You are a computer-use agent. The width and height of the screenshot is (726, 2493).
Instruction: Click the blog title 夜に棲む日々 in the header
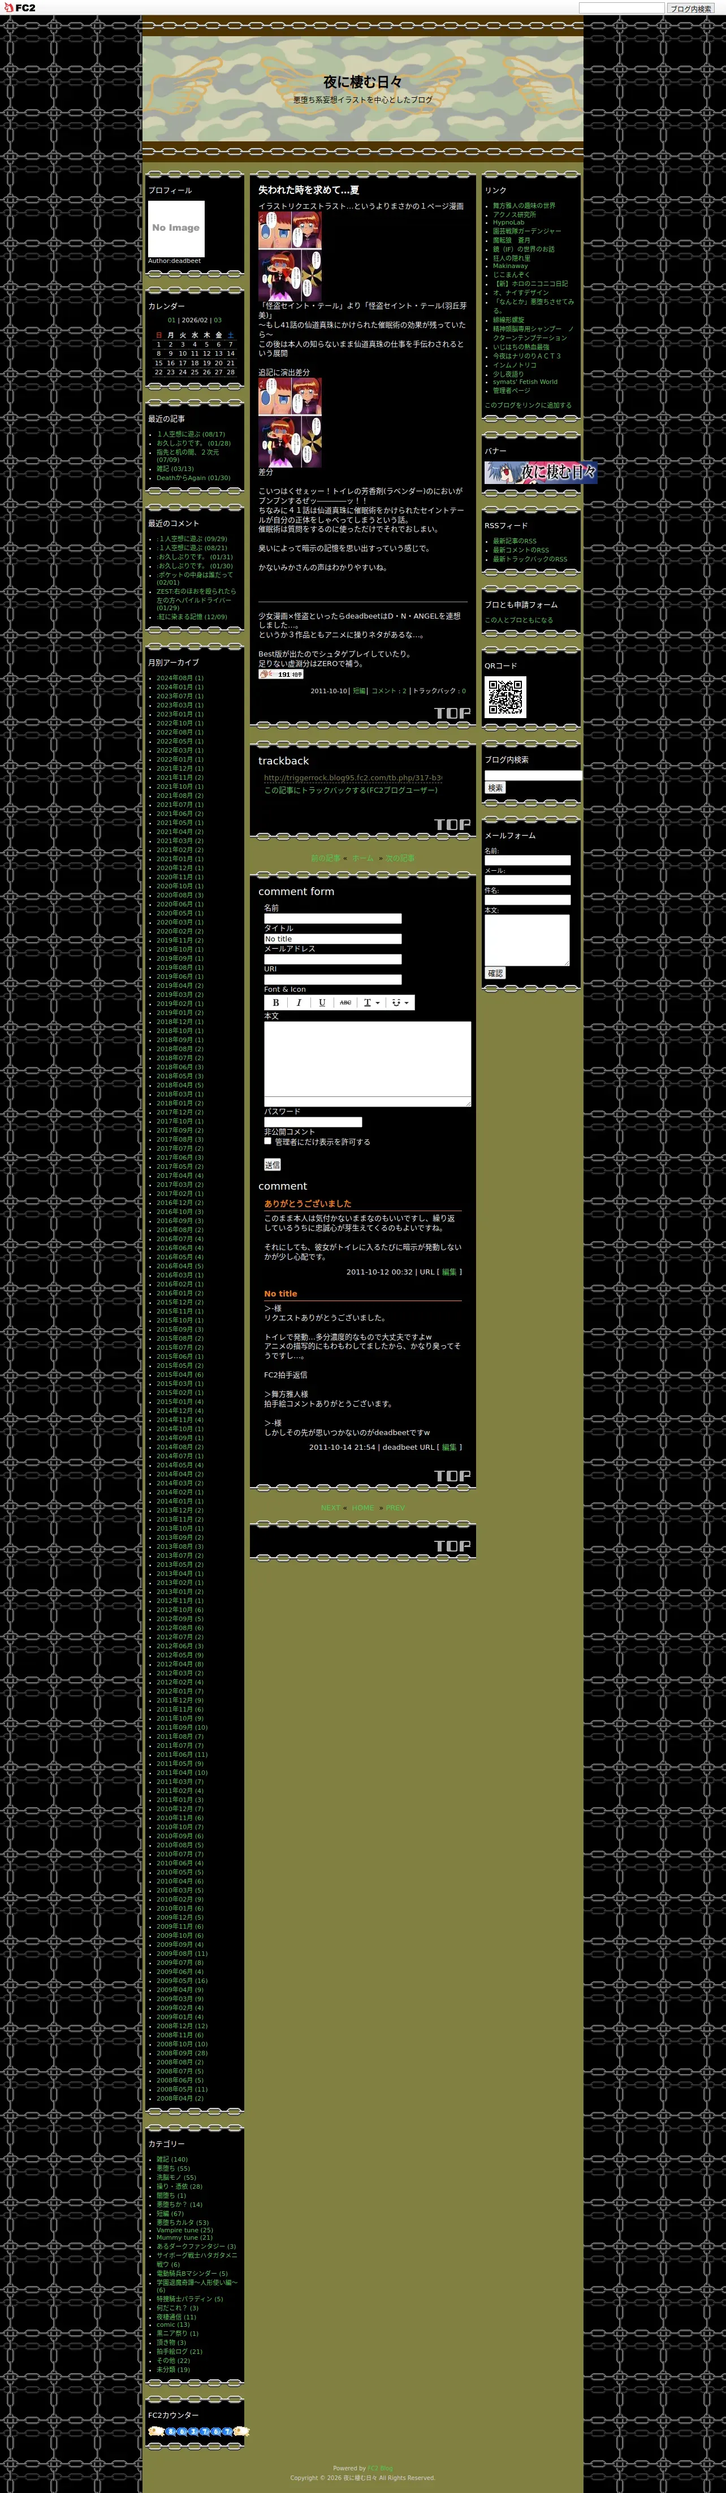tap(363, 82)
